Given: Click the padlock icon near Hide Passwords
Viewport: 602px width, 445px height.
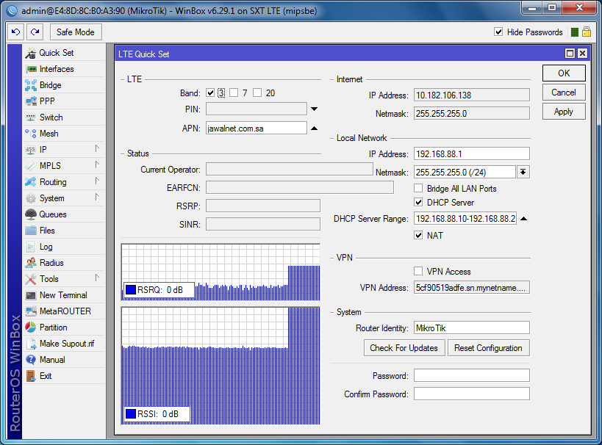Looking at the screenshot, I should click(586, 32).
